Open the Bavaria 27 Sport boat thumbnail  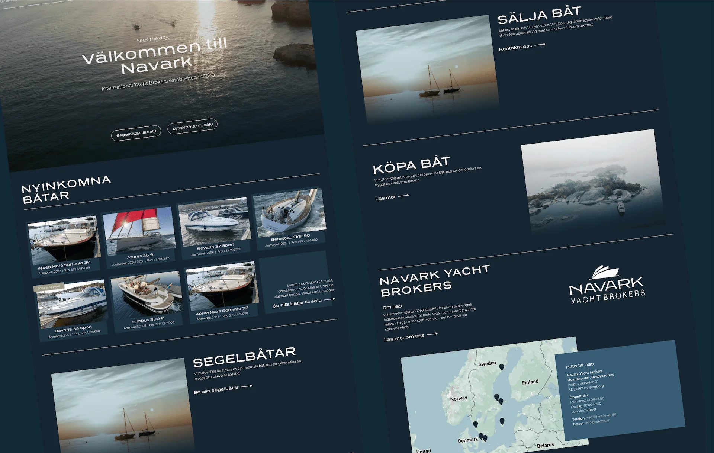(214, 222)
